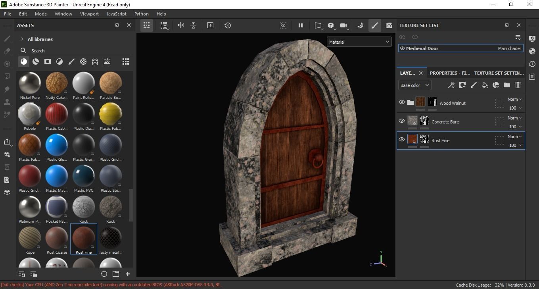Screen dimensions: 539x289
Task: Click the Assets panel vertical scrollbar
Action: click(x=131, y=205)
